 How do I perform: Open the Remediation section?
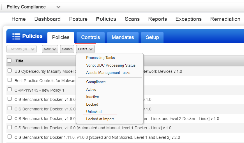[225, 19]
